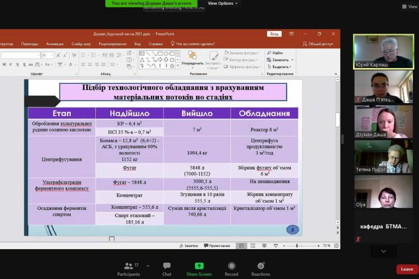Viewport: 419px width, 279px height.
Task: Expand the Participants options arrow
Action: (148, 266)
